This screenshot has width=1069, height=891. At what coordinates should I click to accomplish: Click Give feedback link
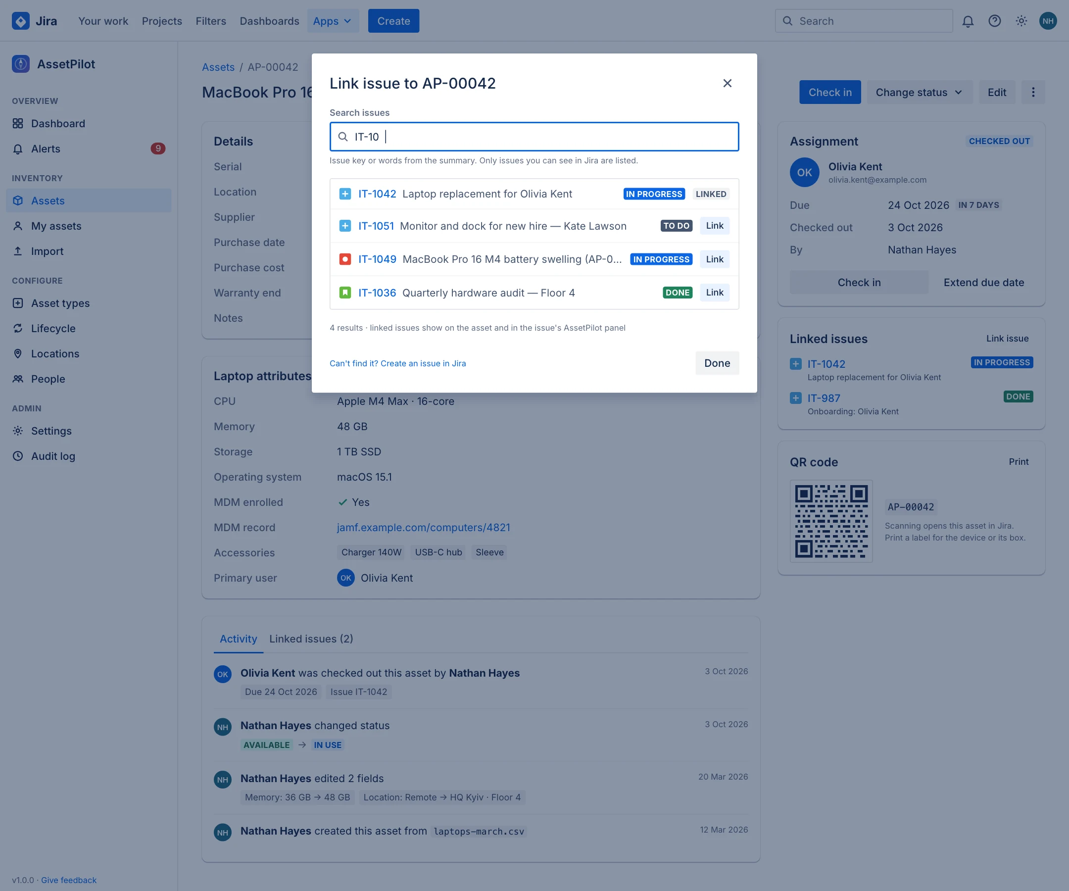[69, 880]
